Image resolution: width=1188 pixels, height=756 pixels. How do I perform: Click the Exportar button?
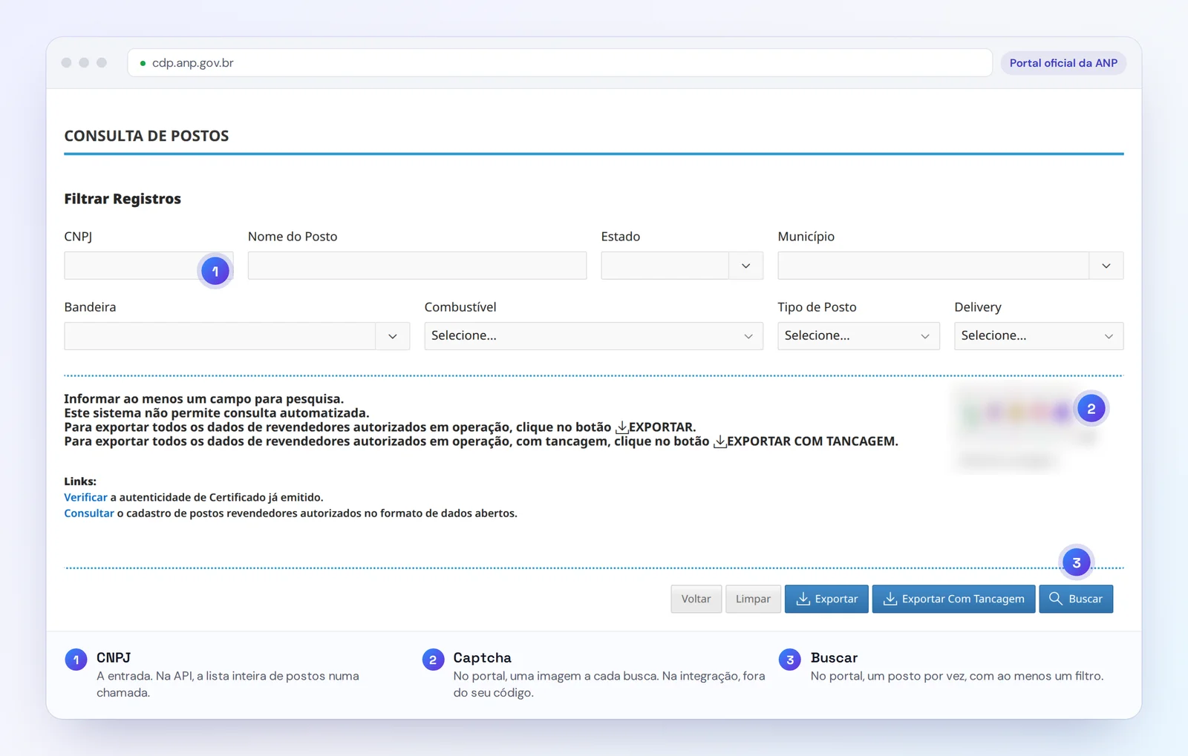[x=826, y=599]
